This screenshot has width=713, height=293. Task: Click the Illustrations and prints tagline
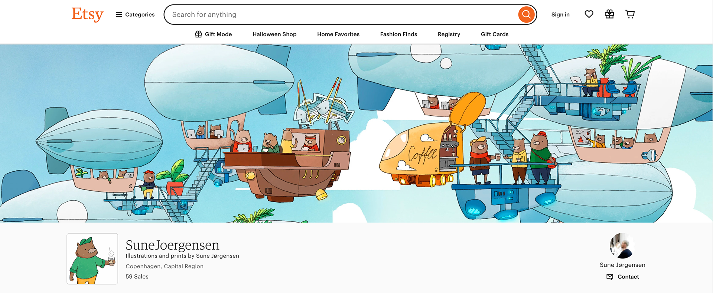coord(182,256)
